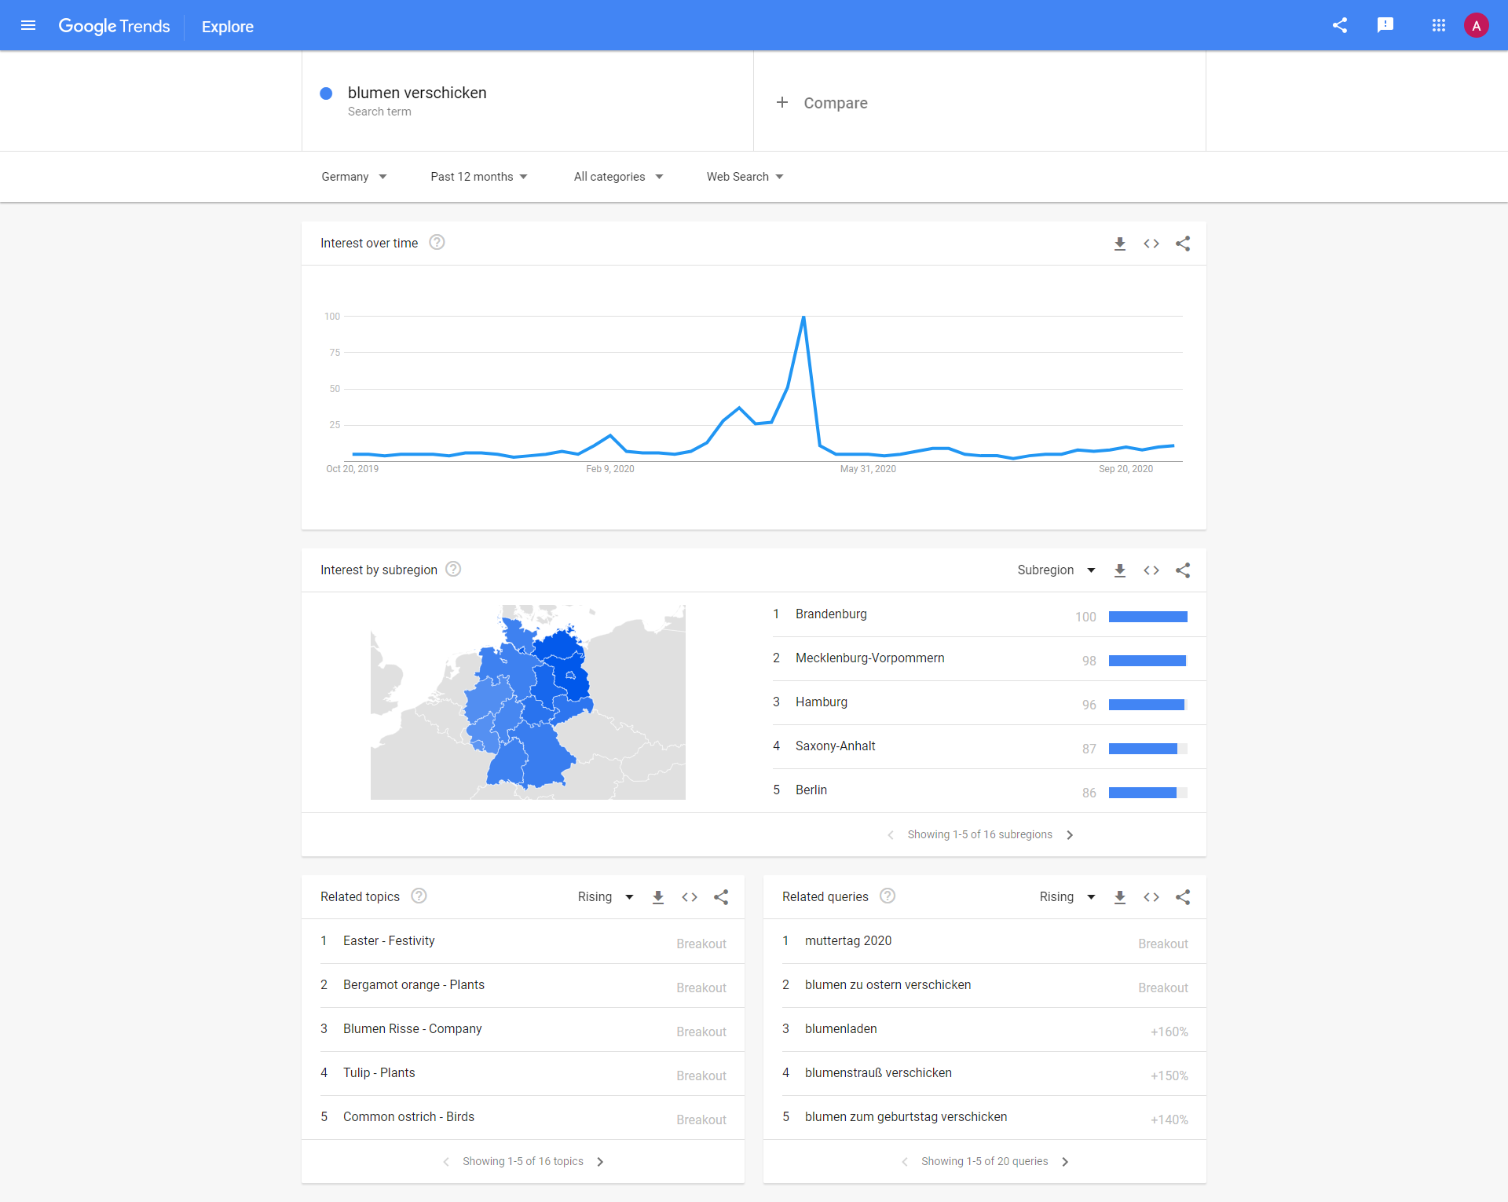Click the Explore header link
Screen dimensions: 1508x1202
228,27
